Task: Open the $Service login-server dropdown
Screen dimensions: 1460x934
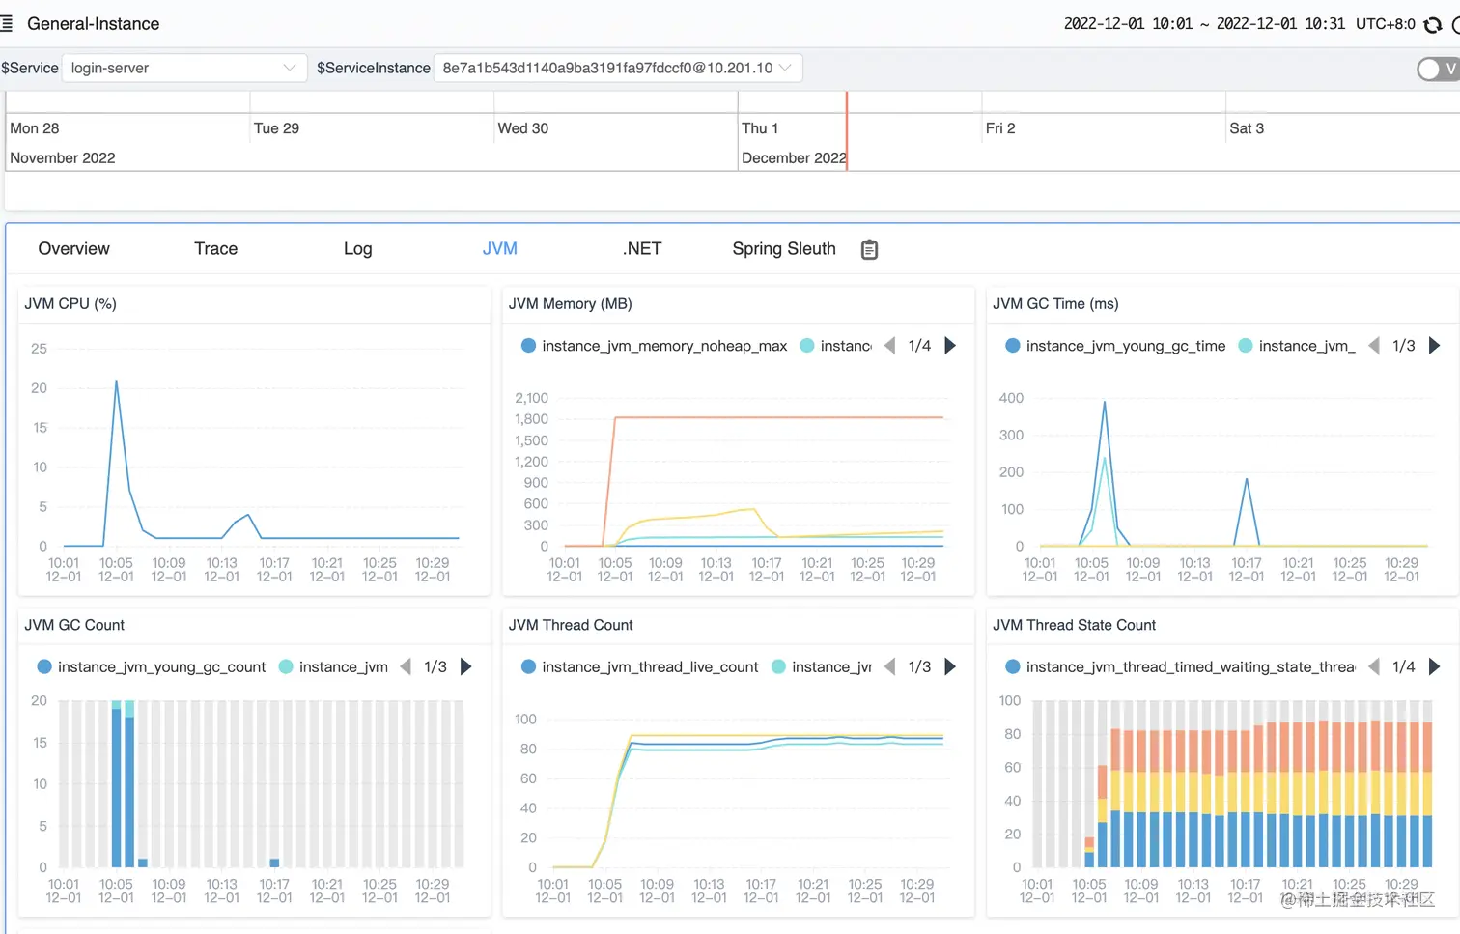Action: click(x=183, y=68)
